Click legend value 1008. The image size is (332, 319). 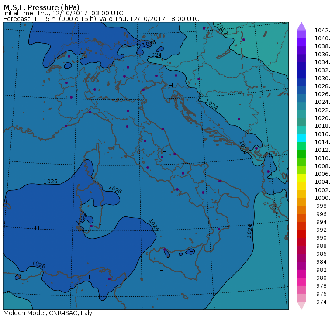coord(322,166)
